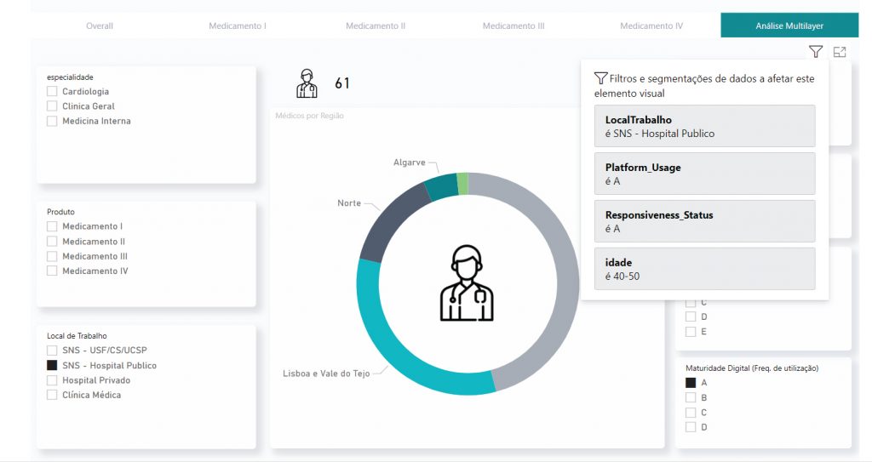
Task: Click the LocalTrabalho filter card
Action: tap(704, 126)
